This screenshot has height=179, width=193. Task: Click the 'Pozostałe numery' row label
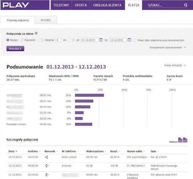pos(16,124)
